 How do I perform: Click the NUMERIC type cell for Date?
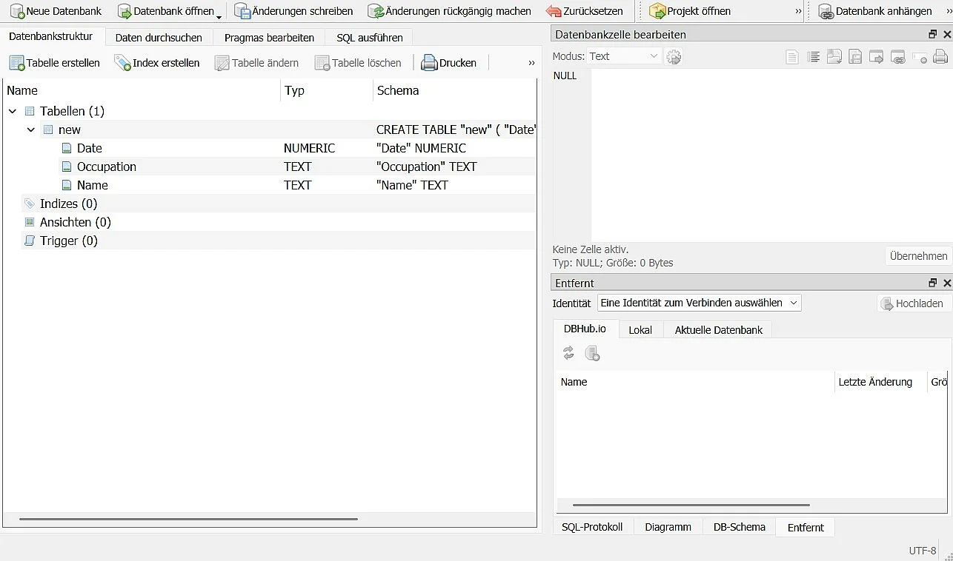310,148
